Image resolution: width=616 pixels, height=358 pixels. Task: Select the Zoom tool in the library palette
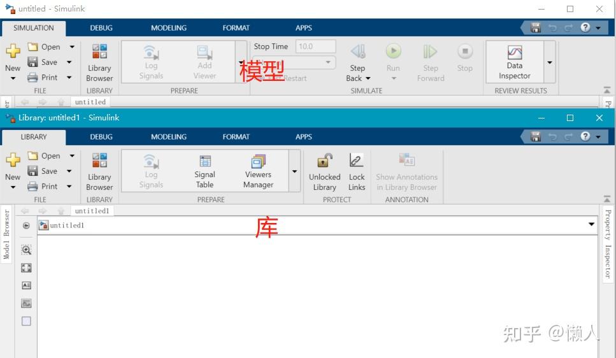point(26,250)
